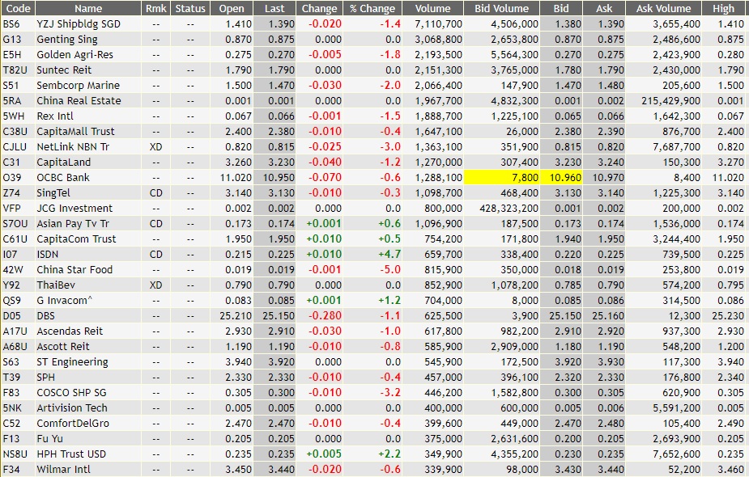Screen dimensions: 749x477
Task: Open ComfortDelGro stock entry
Action: [73, 424]
